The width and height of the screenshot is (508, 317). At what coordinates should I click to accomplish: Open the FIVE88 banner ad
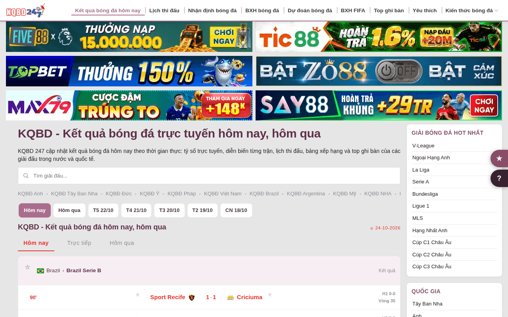click(129, 36)
